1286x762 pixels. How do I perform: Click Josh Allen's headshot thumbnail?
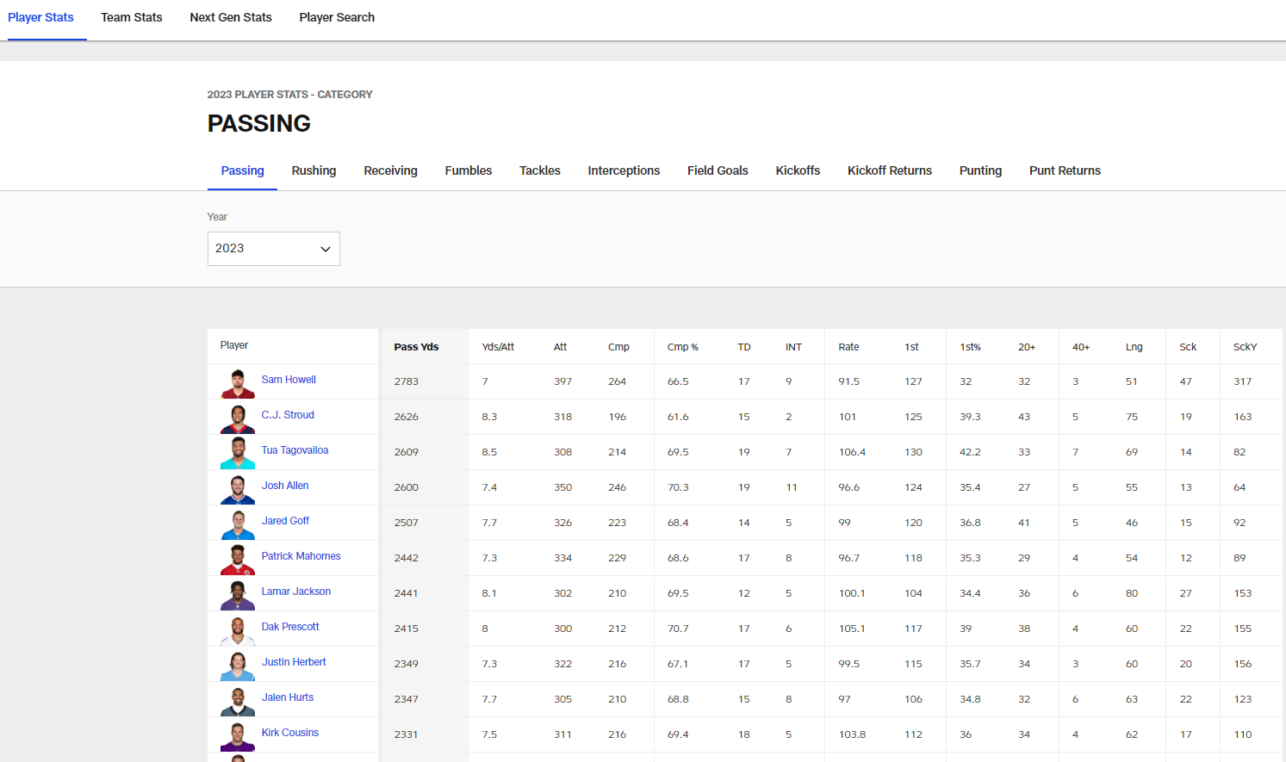237,489
